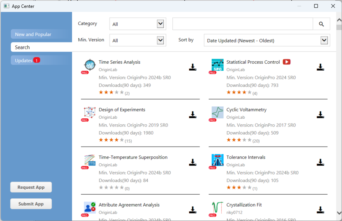Screen dimensions: 342x221
Task: Click the Attribute Agreement Analysis icon
Action: (x=89, y=208)
